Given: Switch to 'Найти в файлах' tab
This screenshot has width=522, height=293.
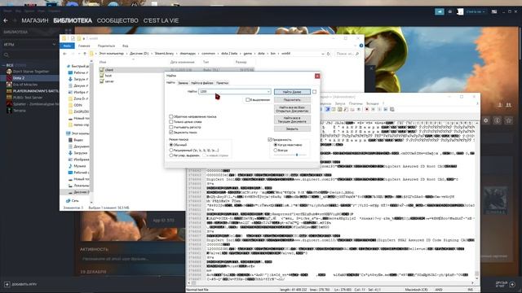Looking at the screenshot, I should [202, 83].
